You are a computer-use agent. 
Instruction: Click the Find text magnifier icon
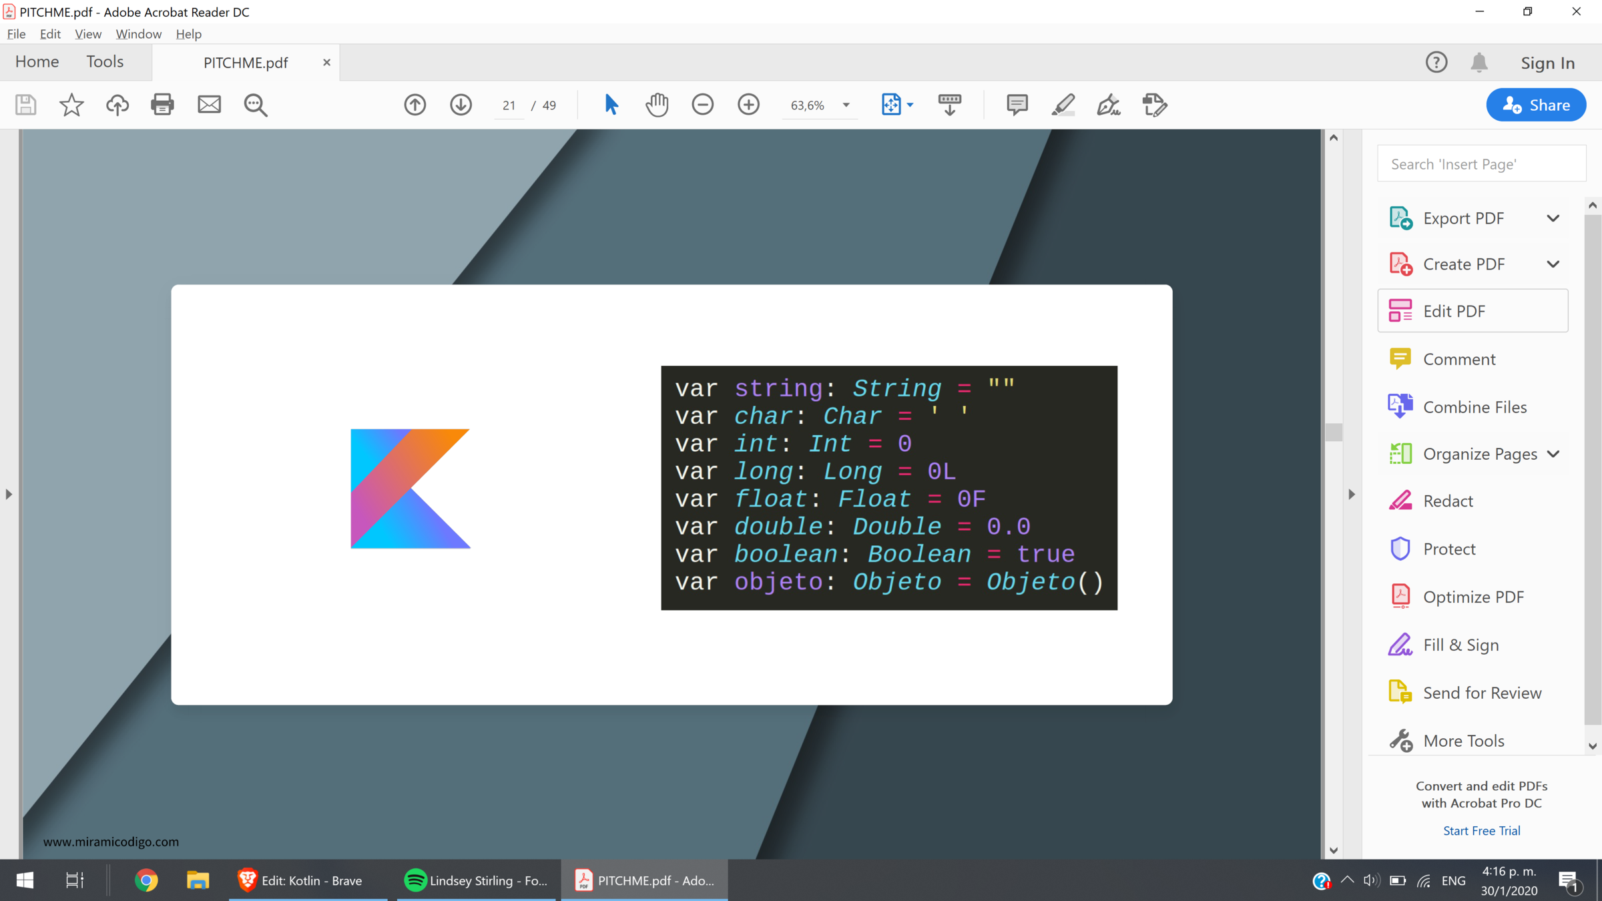pyautogui.click(x=255, y=105)
